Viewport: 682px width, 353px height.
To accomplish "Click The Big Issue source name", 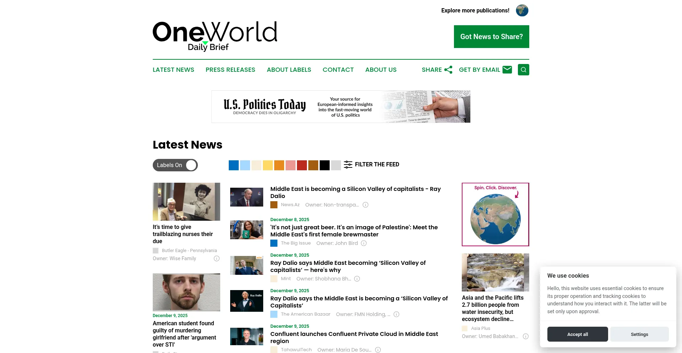I will (296, 243).
